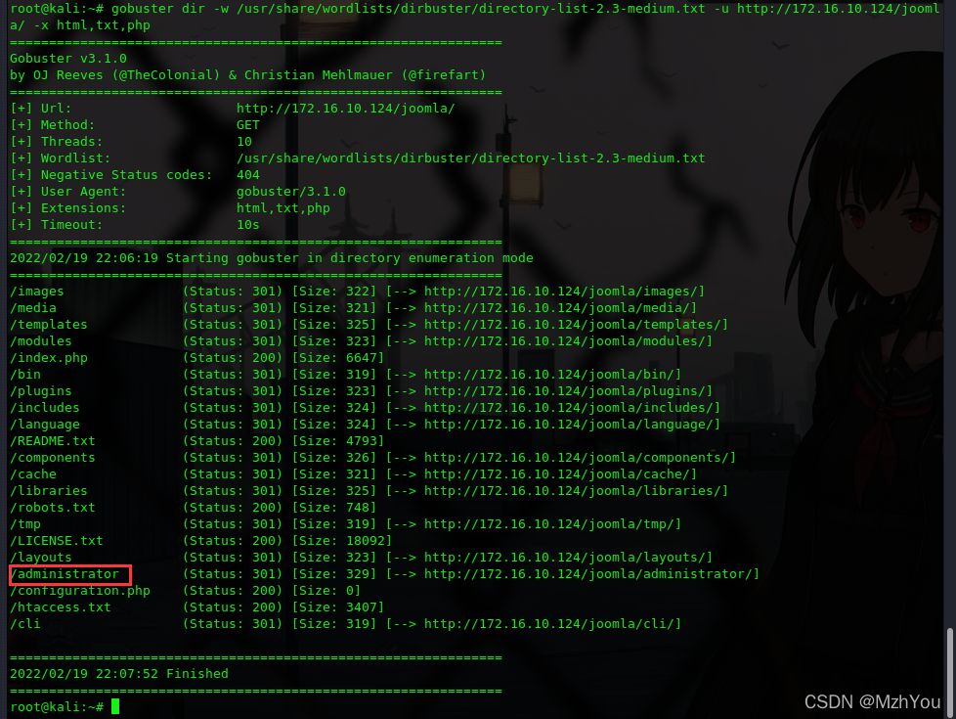Viewport: 956px width, 719px height.
Task: Click the /index.php result entry
Action: click(x=49, y=358)
